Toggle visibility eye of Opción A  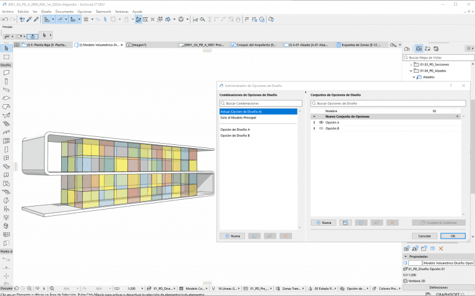click(321, 123)
